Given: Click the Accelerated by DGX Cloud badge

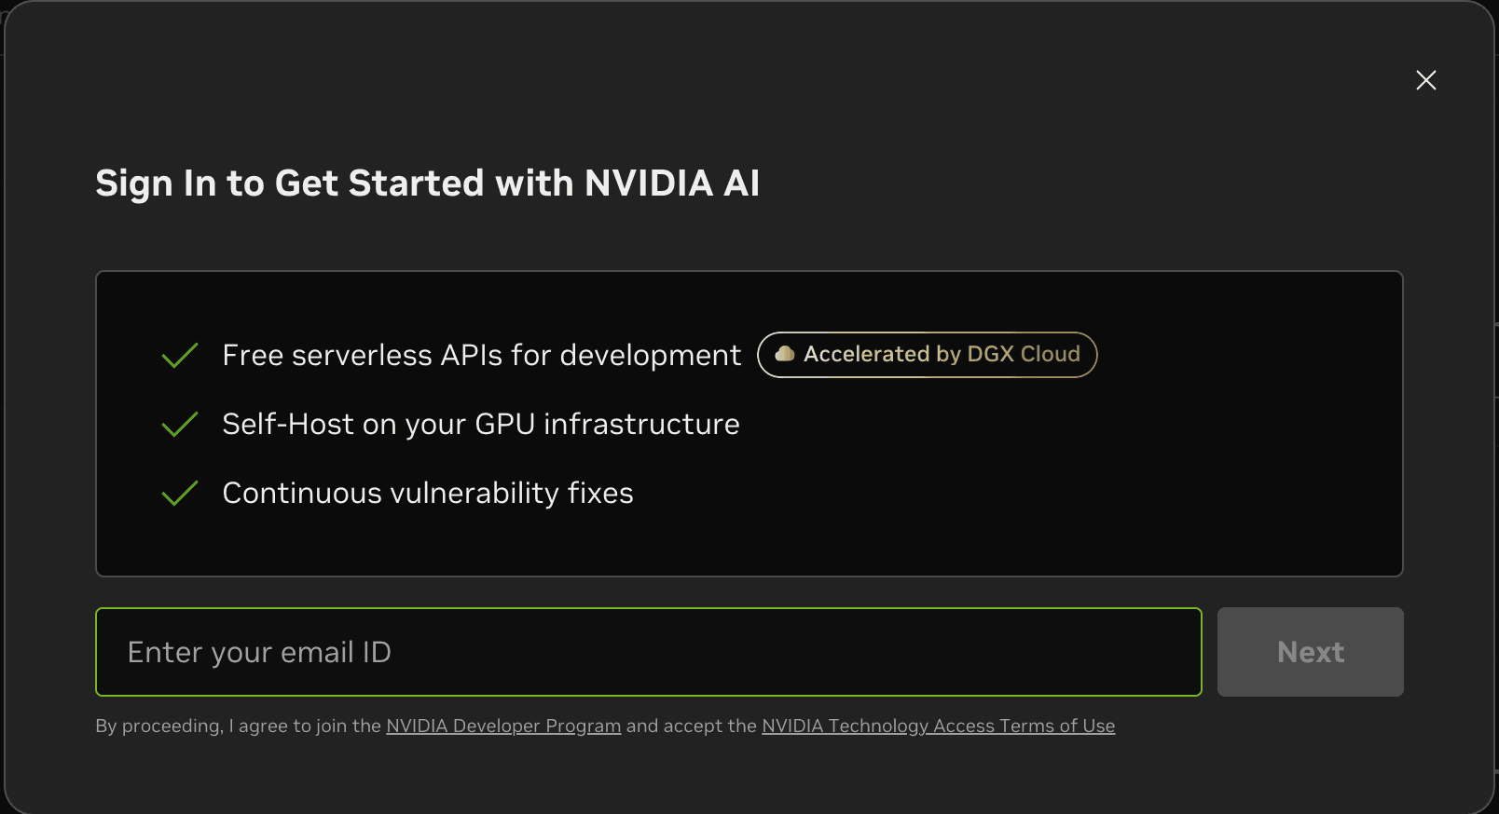Looking at the screenshot, I should 927,354.
